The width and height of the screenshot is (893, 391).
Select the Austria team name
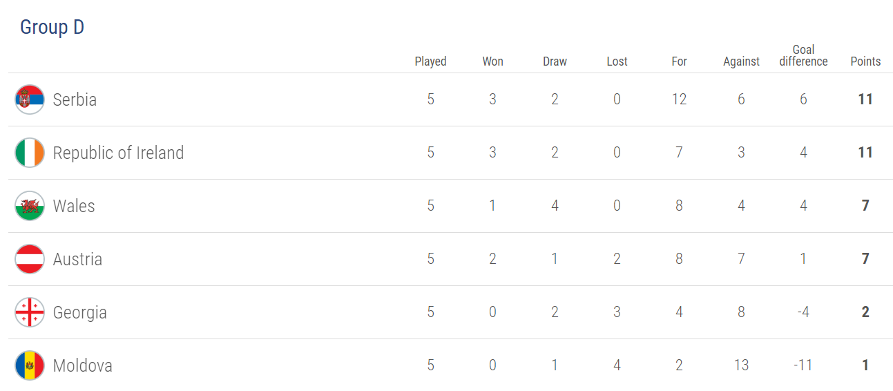click(x=77, y=259)
